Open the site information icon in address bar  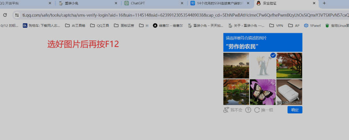point(17,15)
